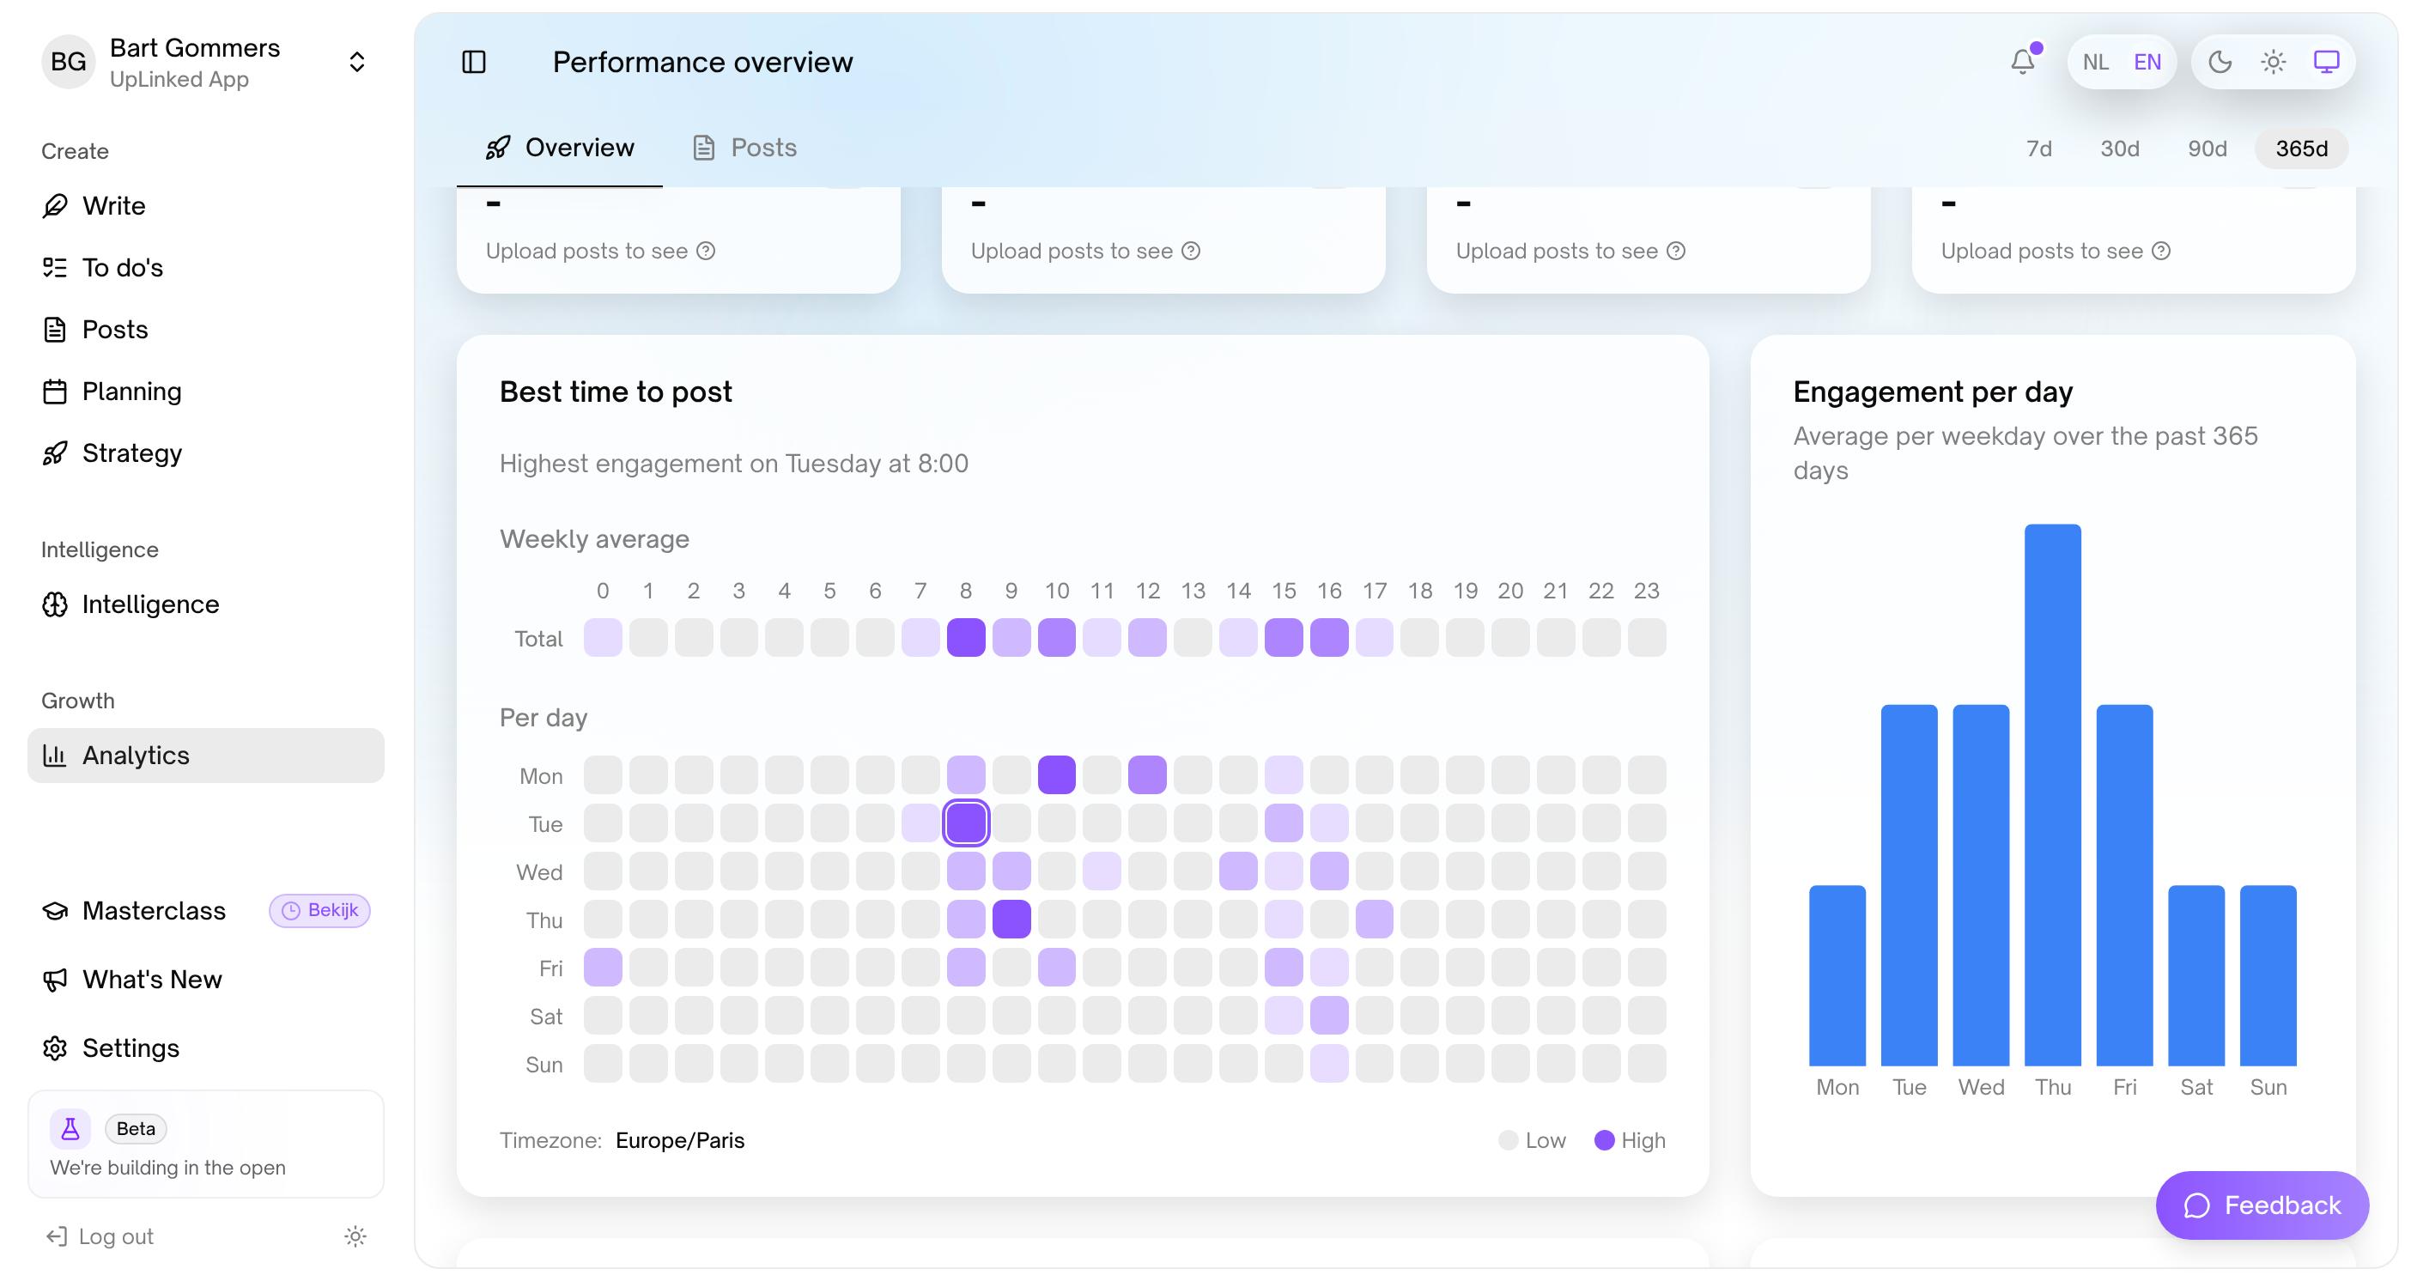Switch to the Posts tab

click(x=745, y=148)
